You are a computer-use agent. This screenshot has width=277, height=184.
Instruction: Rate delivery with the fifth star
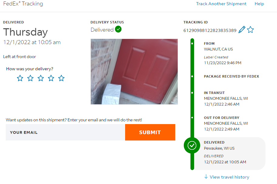click(x=61, y=78)
